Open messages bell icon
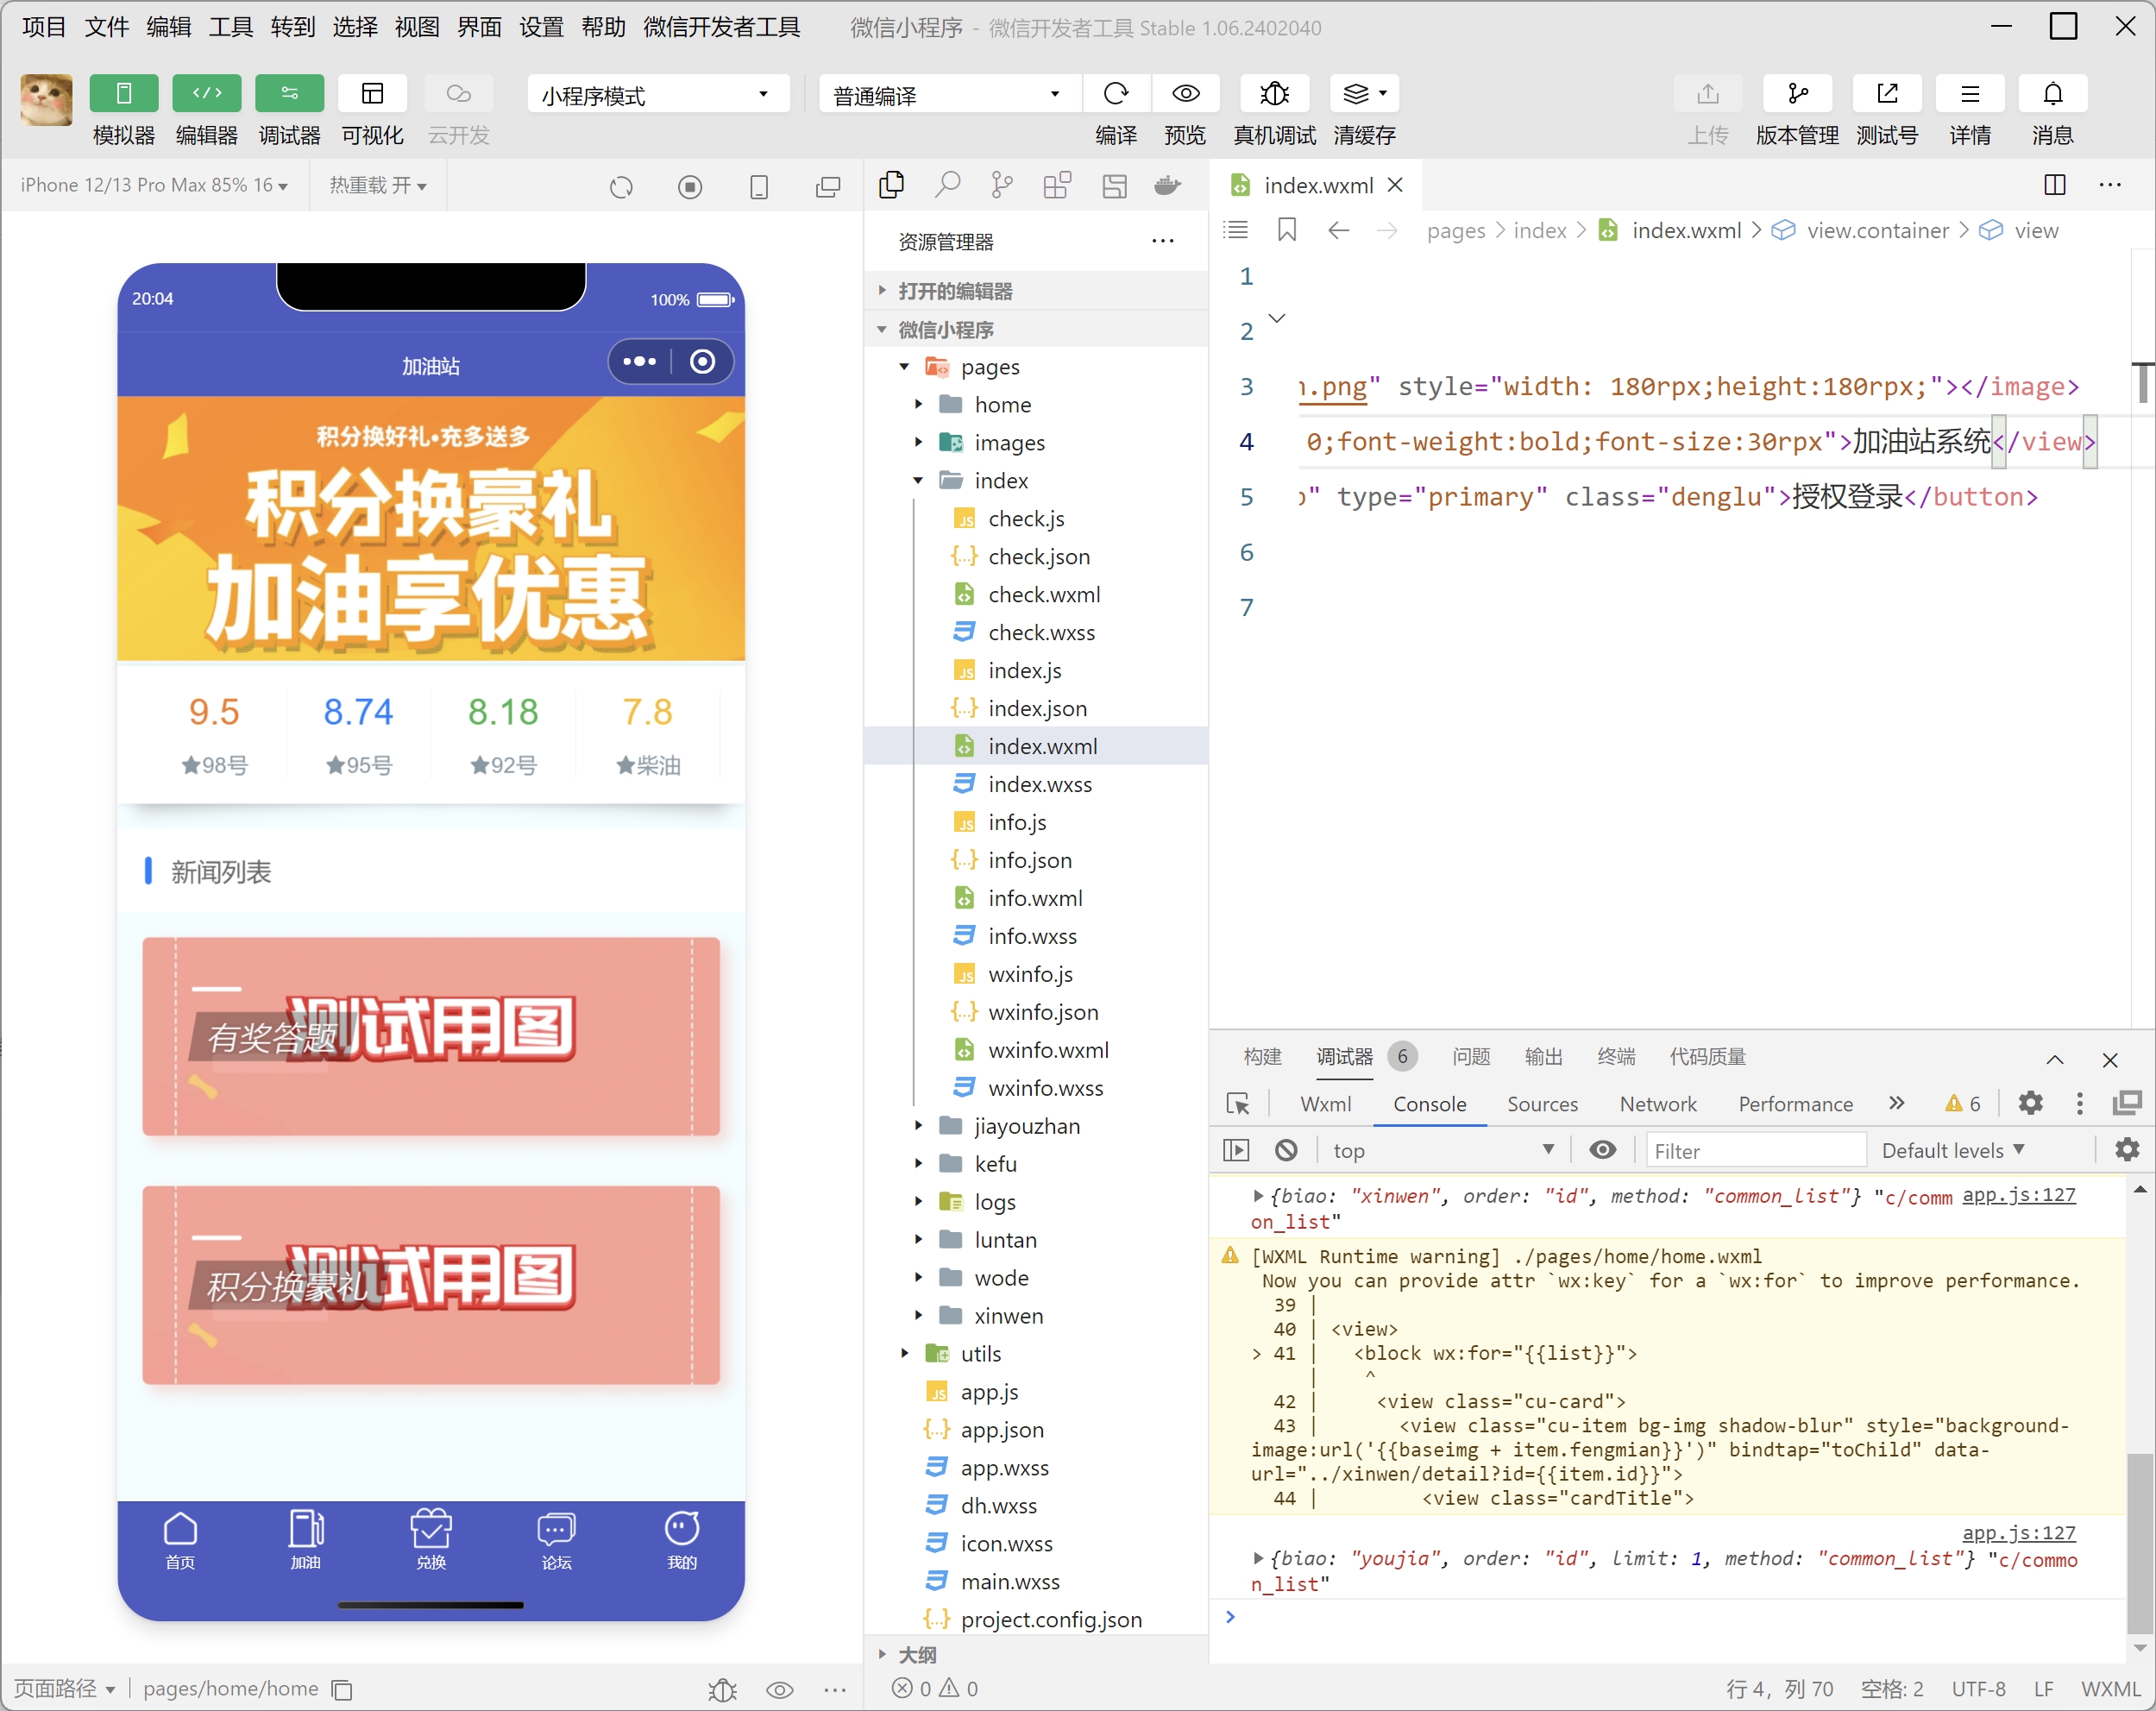This screenshot has width=2156, height=1711. point(2053,94)
